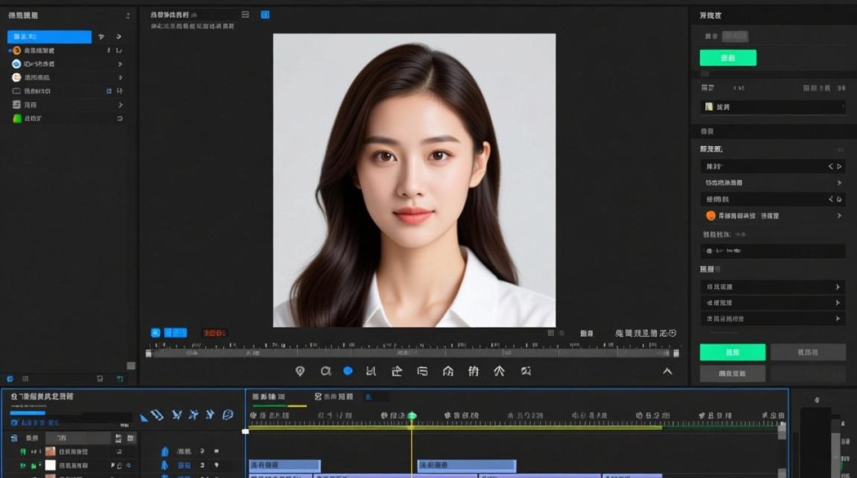The width and height of the screenshot is (857, 478).
Task: Click the green button at the right panel's bottom
Action: tap(733, 352)
